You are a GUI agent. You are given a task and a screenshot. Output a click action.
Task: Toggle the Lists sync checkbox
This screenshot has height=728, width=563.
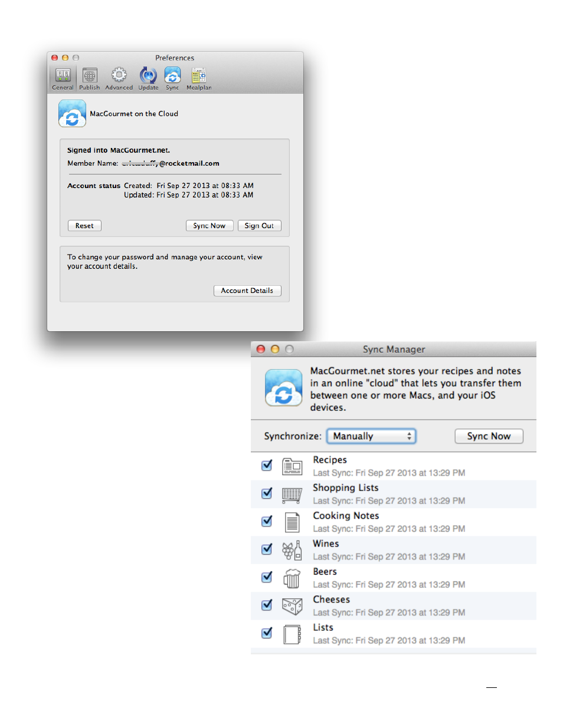(x=267, y=633)
